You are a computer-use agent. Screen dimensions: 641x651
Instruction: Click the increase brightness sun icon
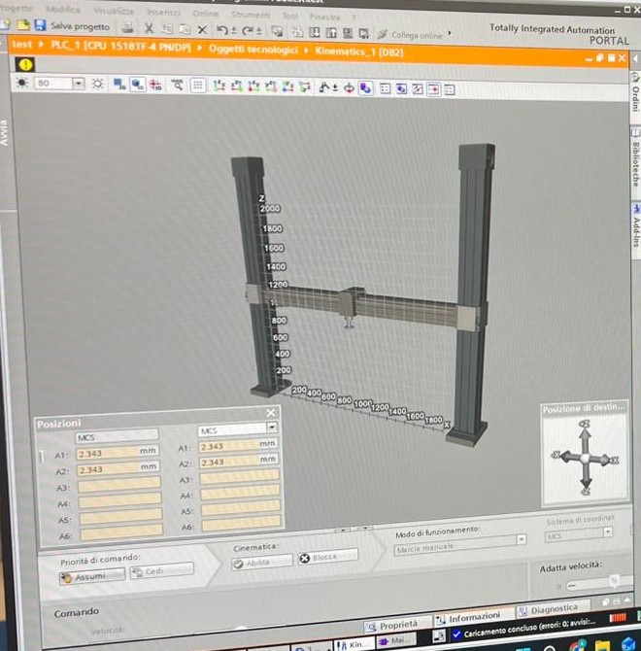point(97,84)
